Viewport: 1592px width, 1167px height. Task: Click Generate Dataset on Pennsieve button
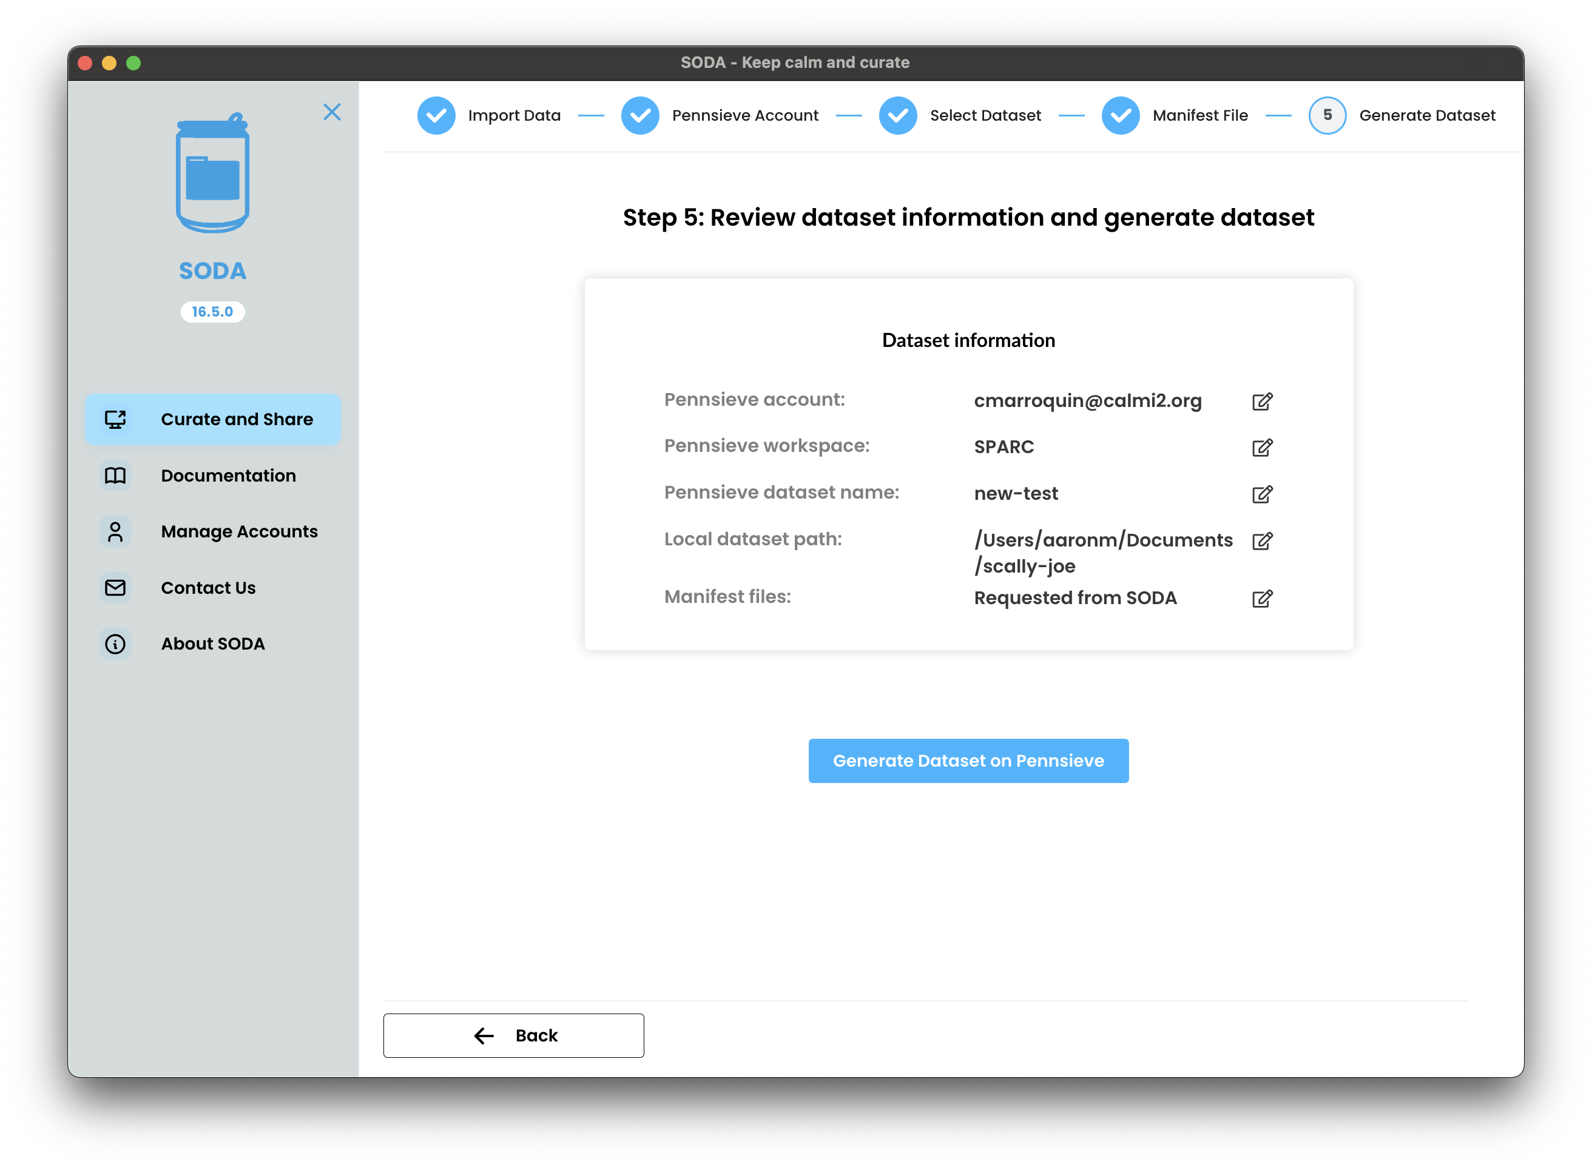(x=967, y=761)
